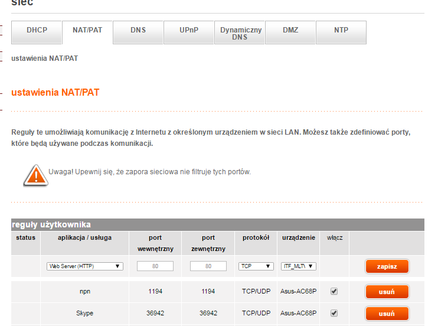
Task: Select the NAT/PAT tab
Action: click(x=87, y=30)
